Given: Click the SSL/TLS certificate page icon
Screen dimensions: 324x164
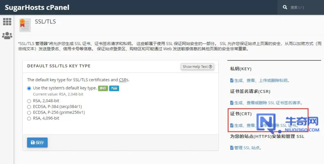Looking at the screenshot, I should point(25,25).
